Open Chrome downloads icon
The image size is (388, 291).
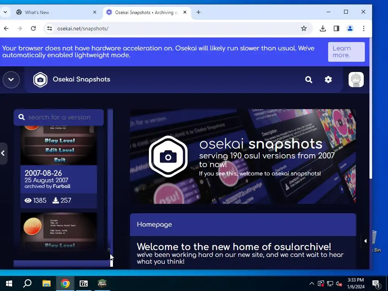[x=322, y=28]
